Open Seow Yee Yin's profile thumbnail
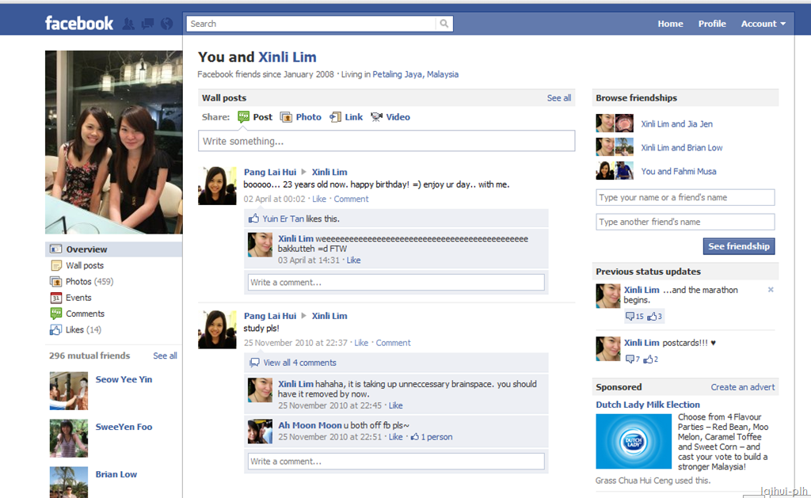This screenshot has height=498, width=811. pyautogui.click(x=69, y=391)
